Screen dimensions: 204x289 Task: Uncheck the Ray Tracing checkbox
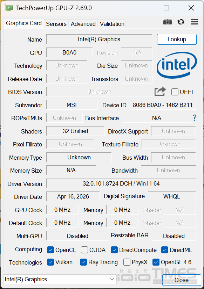coord(83,262)
